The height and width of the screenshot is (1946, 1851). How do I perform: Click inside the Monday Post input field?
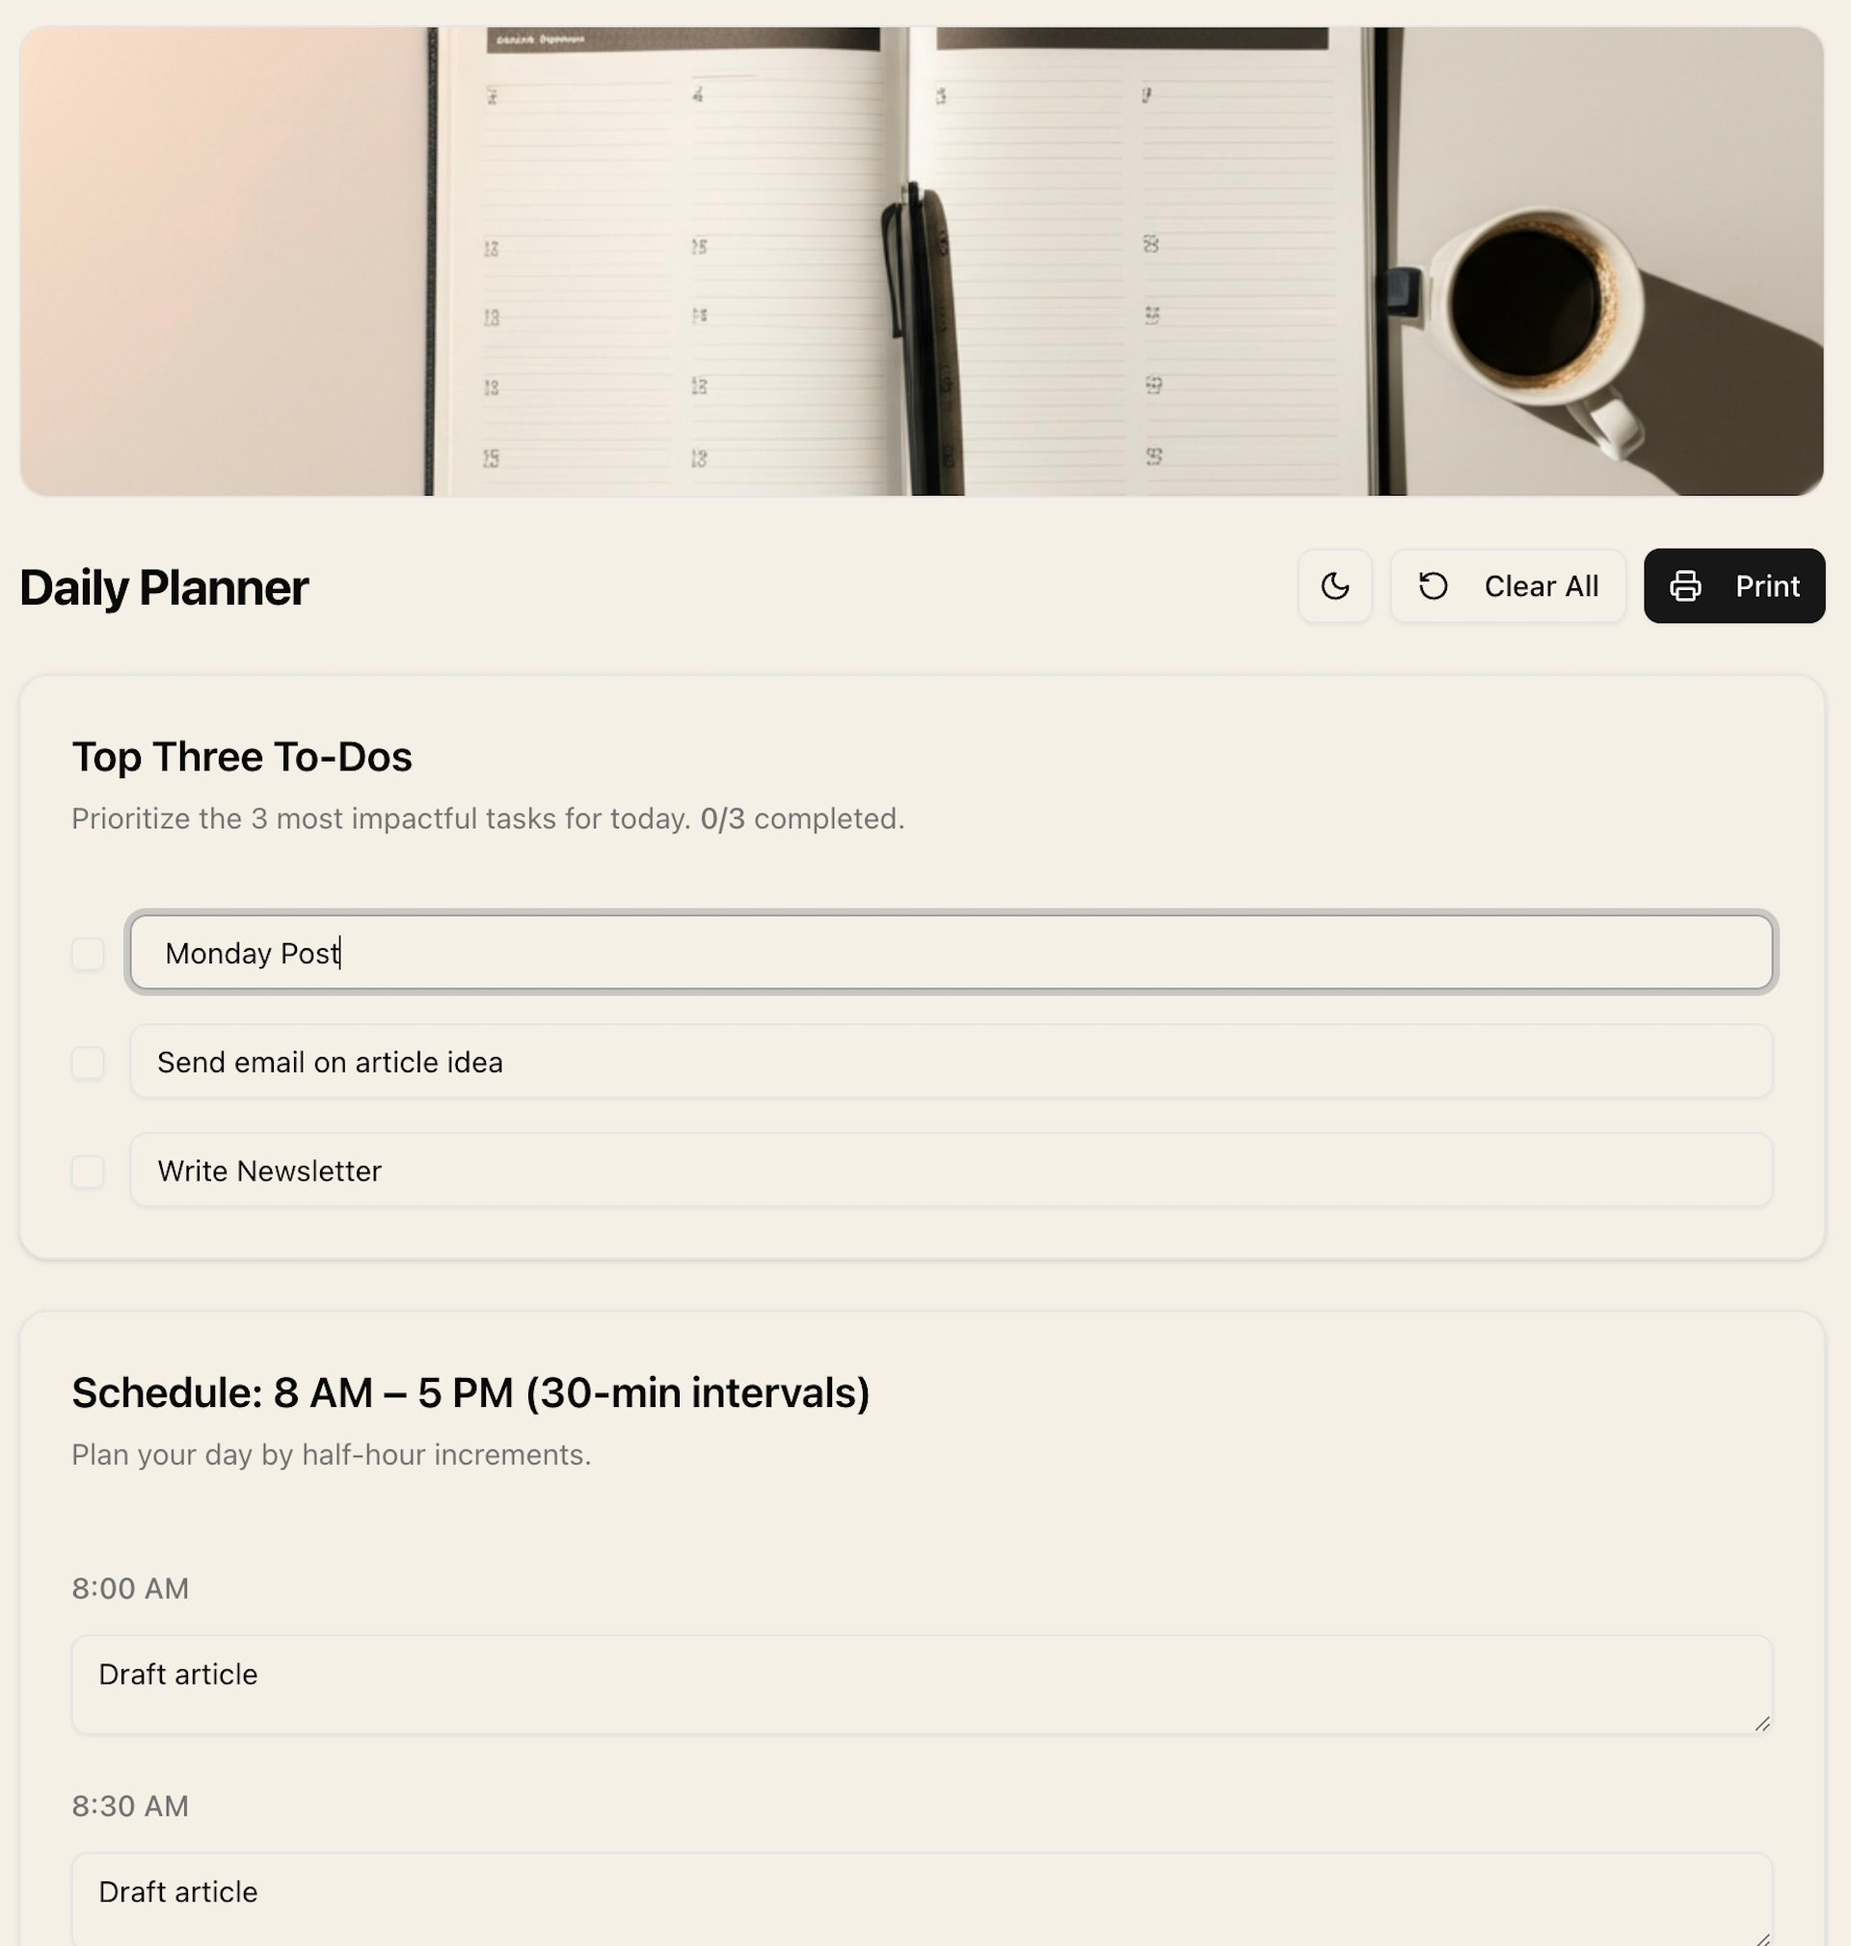tap(952, 953)
